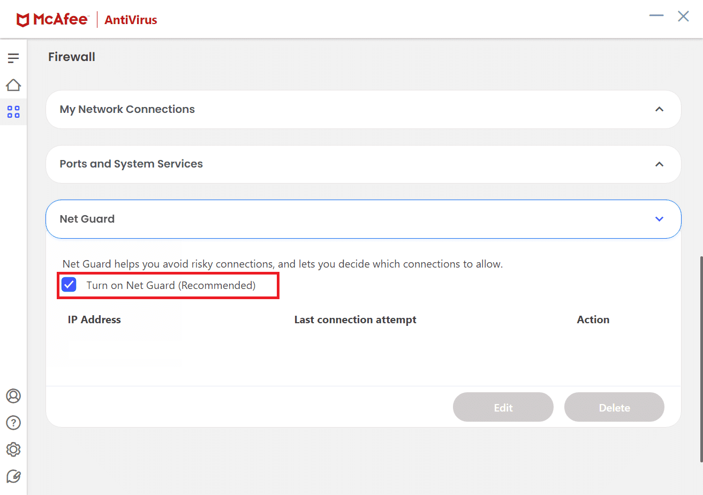Open the sidebar navigation menu

(13, 58)
